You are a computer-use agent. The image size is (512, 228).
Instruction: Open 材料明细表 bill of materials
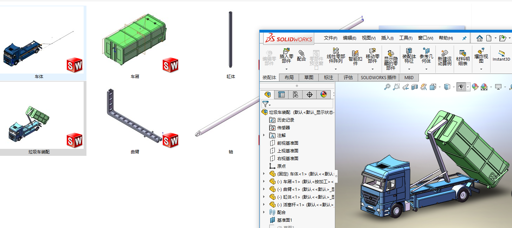(462, 57)
